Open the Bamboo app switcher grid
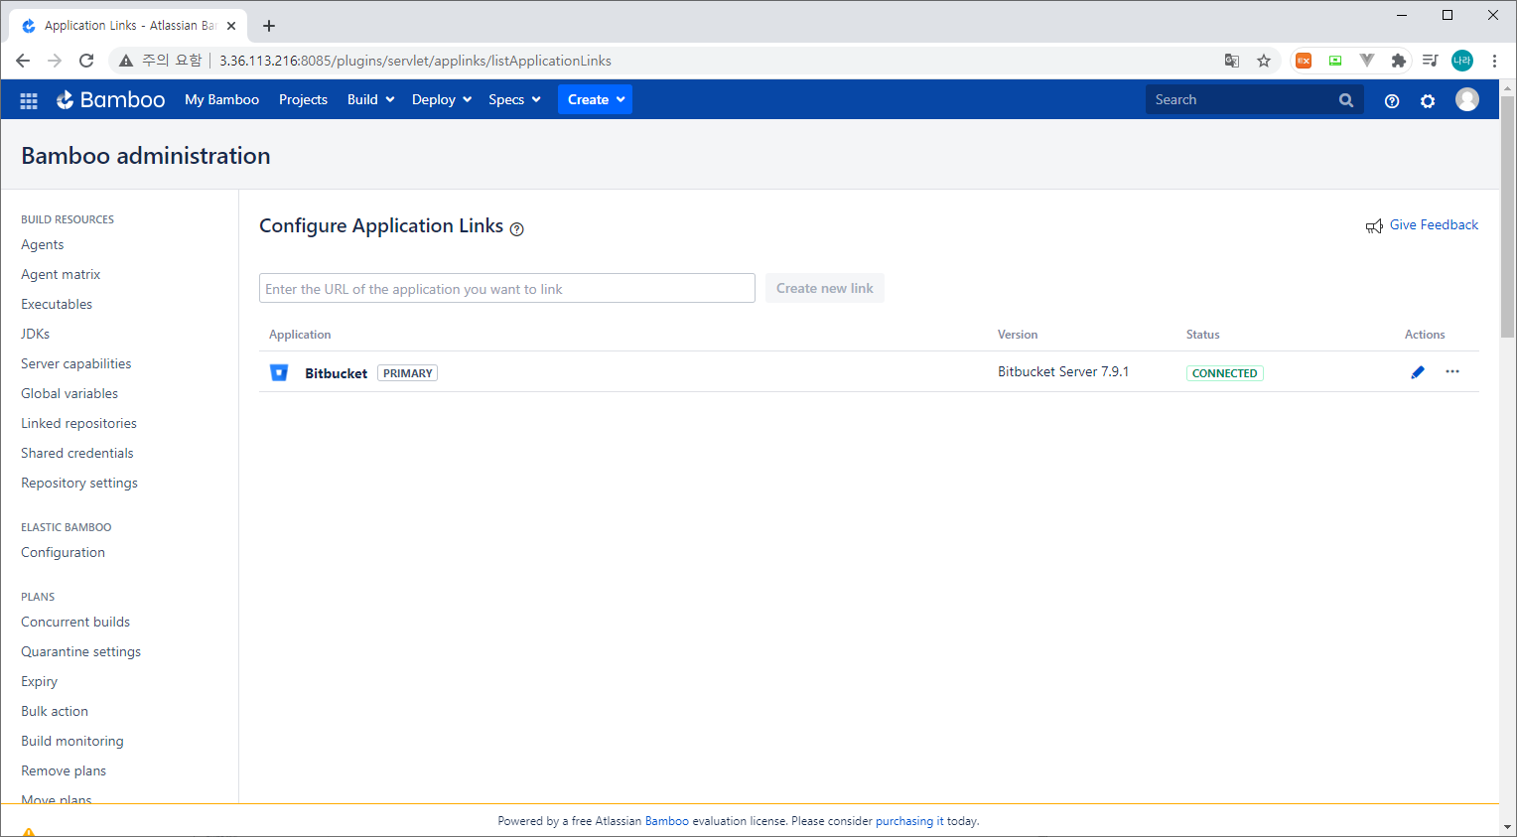Screen dimensions: 1517x837 [x=28, y=99]
